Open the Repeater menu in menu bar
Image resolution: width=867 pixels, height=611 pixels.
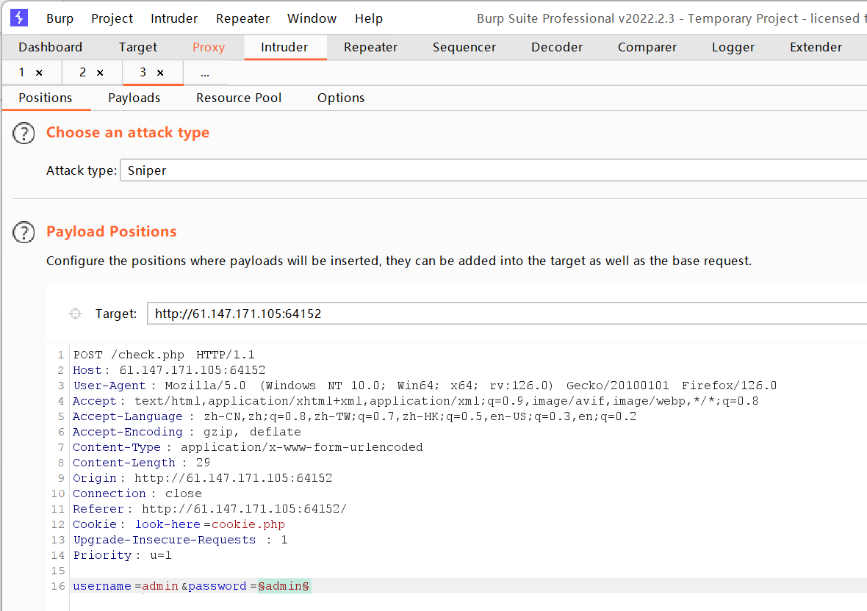pyautogui.click(x=242, y=18)
